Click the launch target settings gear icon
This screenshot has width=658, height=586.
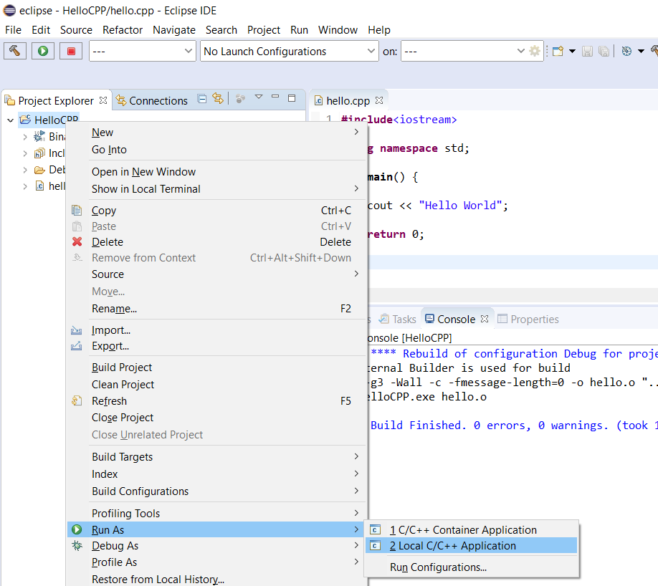[535, 51]
